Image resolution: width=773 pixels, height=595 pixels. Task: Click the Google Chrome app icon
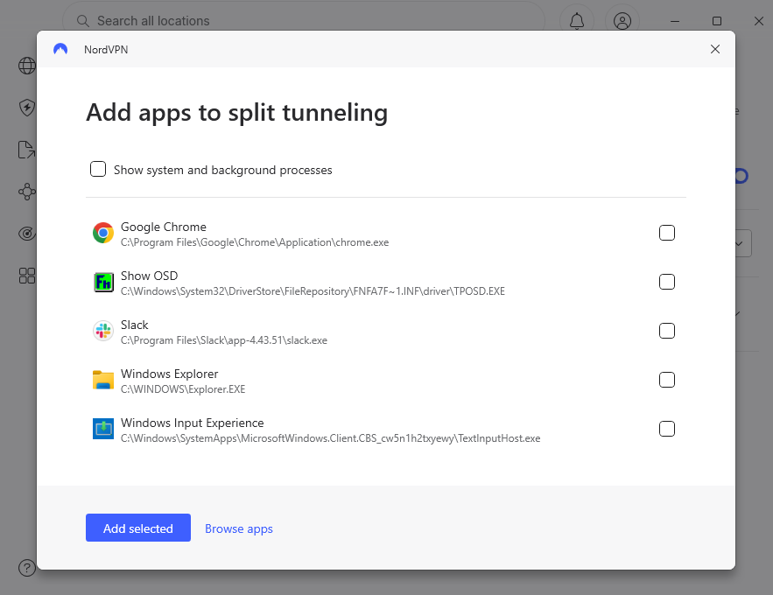coord(103,233)
